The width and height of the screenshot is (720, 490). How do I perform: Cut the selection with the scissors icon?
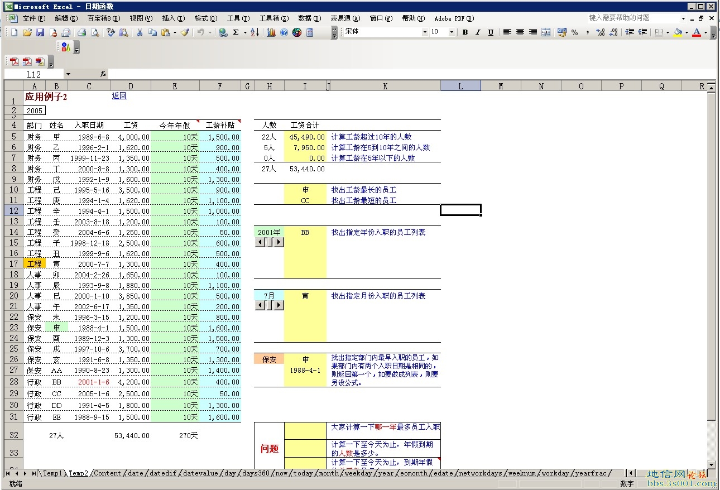[140, 32]
